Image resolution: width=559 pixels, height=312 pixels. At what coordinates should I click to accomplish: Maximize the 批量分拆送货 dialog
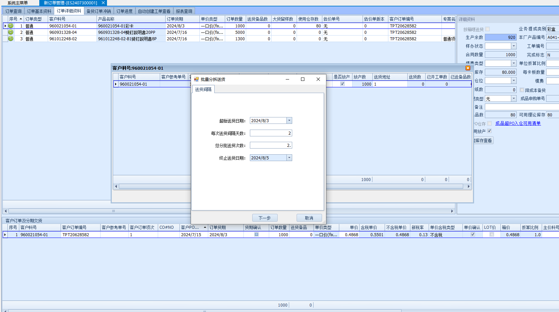303,79
